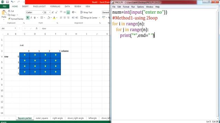Launch the Alignment settings dialog launcher
Image resolution: width=220 pixels, height=123 pixels.
coord(100,23)
